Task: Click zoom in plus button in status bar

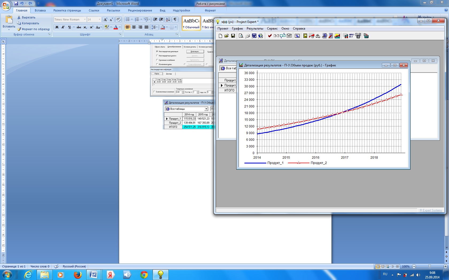Action: point(445,266)
